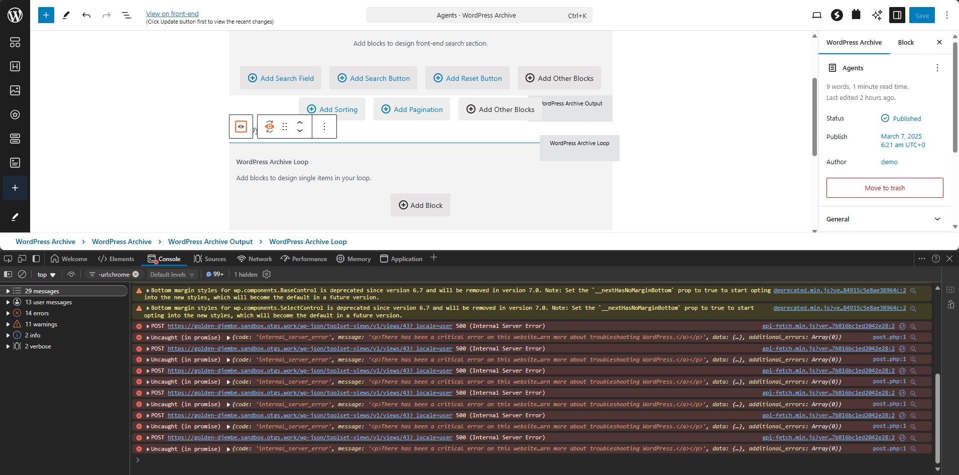Image resolution: width=959 pixels, height=475 pixels.
Task: Open the DevTools Memory tab
Action: (x=353, y=259)
